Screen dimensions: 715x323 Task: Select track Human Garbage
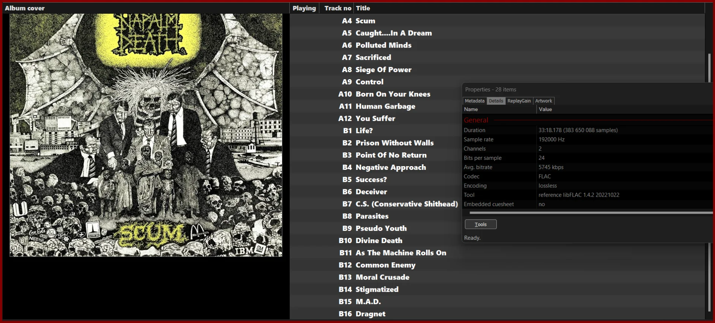pos(376,106)
